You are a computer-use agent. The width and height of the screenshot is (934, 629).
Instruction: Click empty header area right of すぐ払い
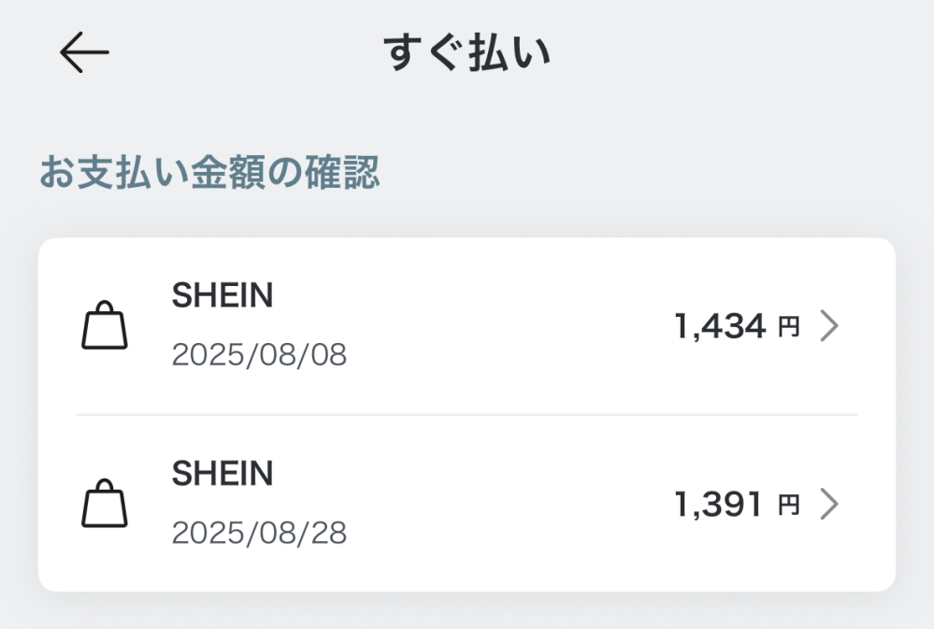748,53
